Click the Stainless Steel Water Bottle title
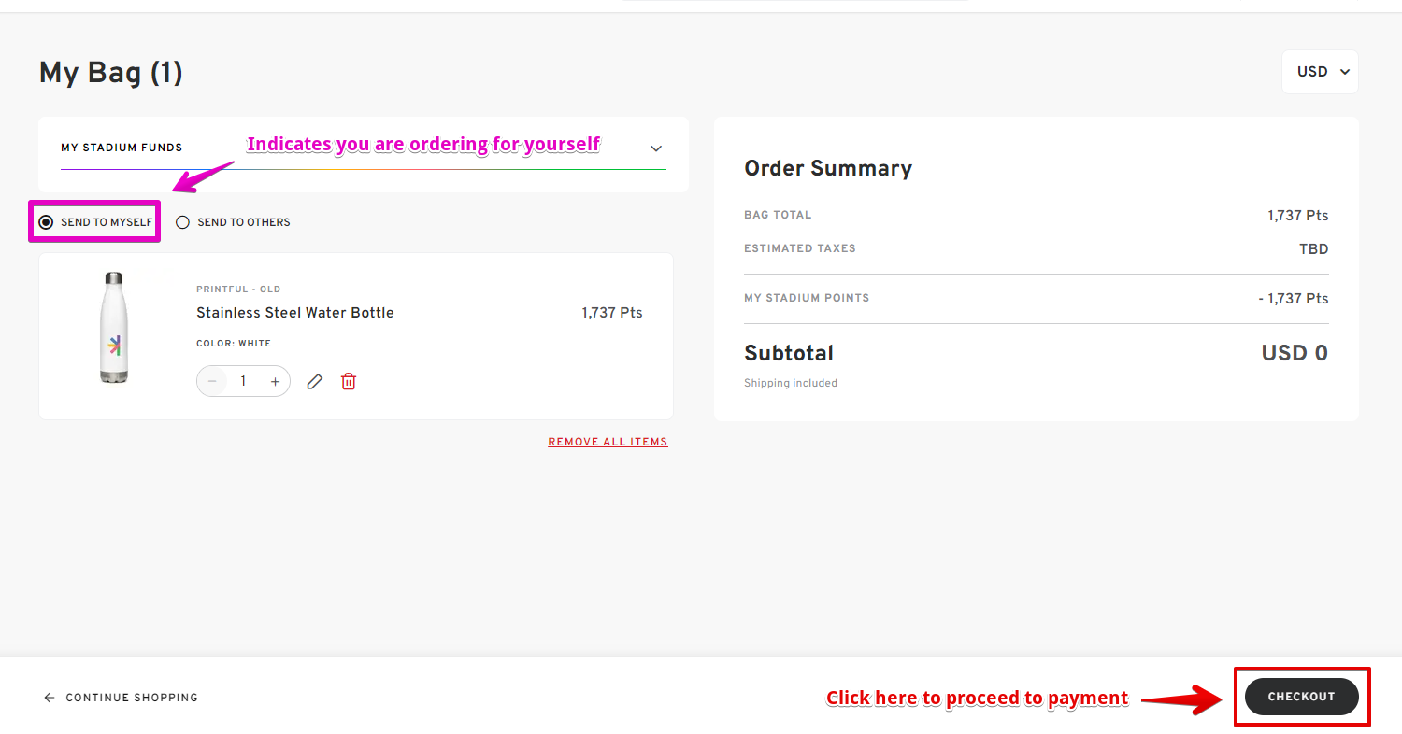 coord(295,313)
